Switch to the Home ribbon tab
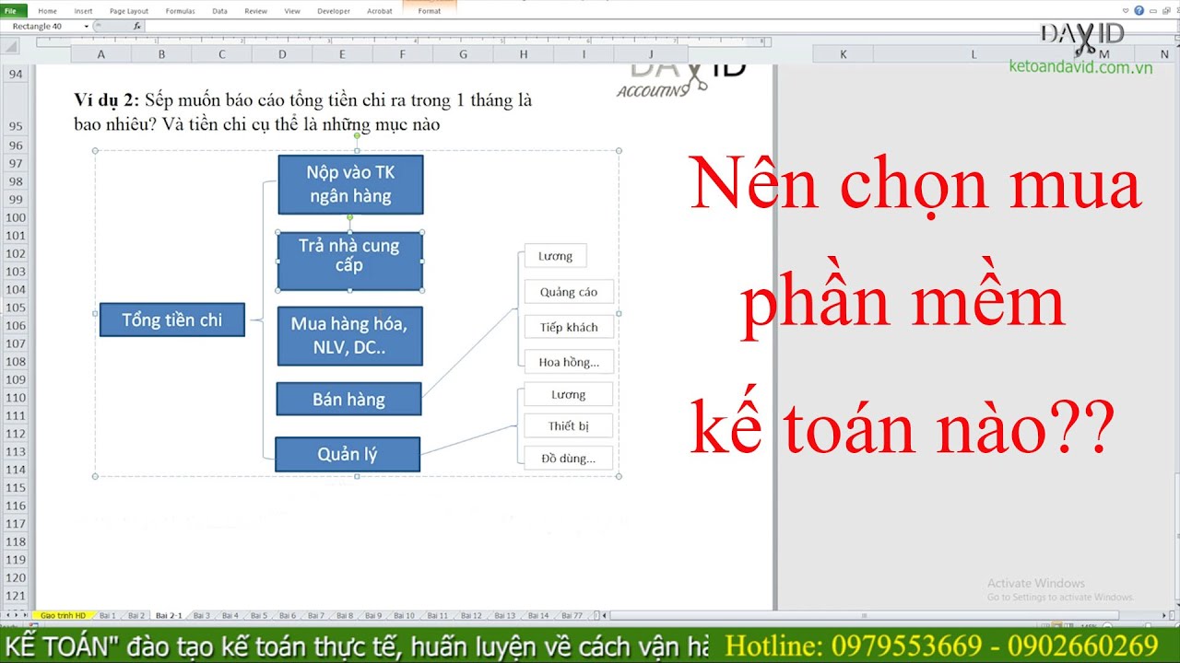 47,11
